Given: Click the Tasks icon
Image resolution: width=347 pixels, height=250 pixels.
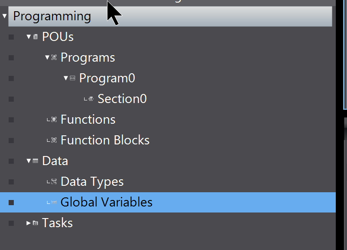Looking at the screenshot, I should click(x=35, y=223).
